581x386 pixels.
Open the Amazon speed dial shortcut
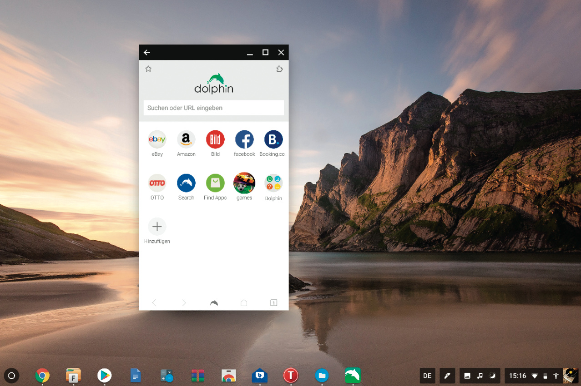[x=186, y=139]
